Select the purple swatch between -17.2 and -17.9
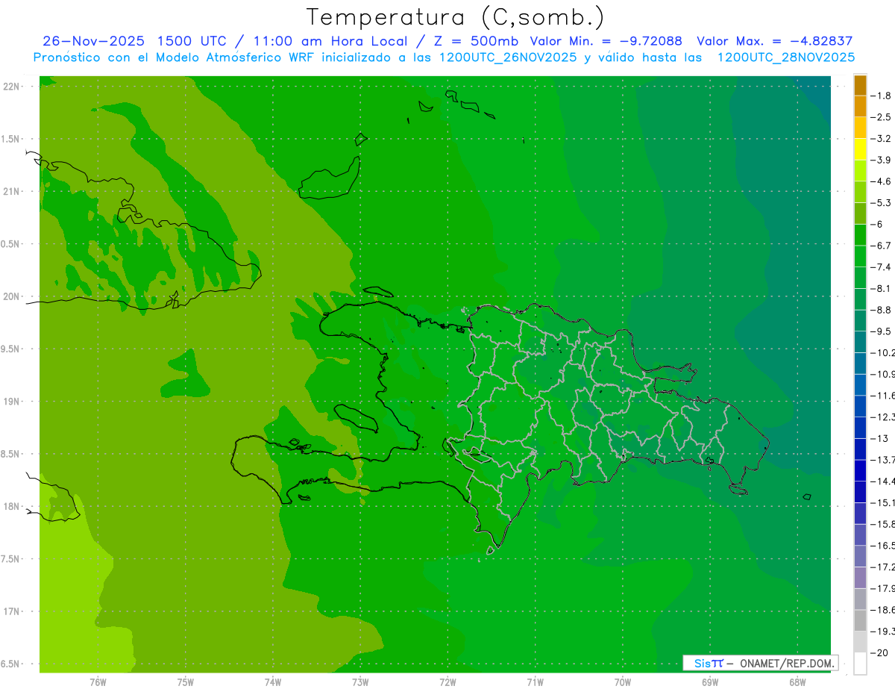Image resolution: width=895 pixels, height=692 pixels. 861,578
